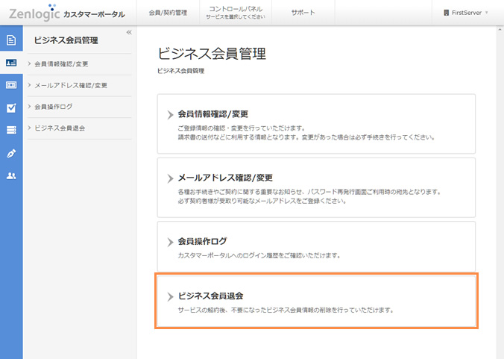Viewport: 504px width, 359px height.
Task: Open the server stack sidebar icon
Action: point(11,131)
